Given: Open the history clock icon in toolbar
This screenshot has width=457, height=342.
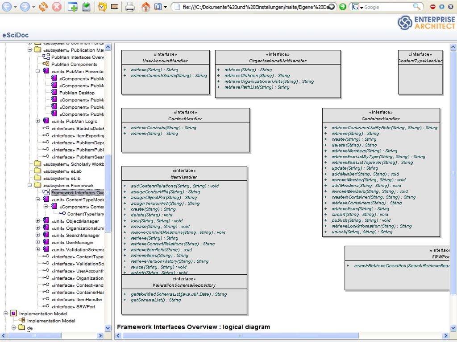Looking at the screenshot, I should coord(102,6).
